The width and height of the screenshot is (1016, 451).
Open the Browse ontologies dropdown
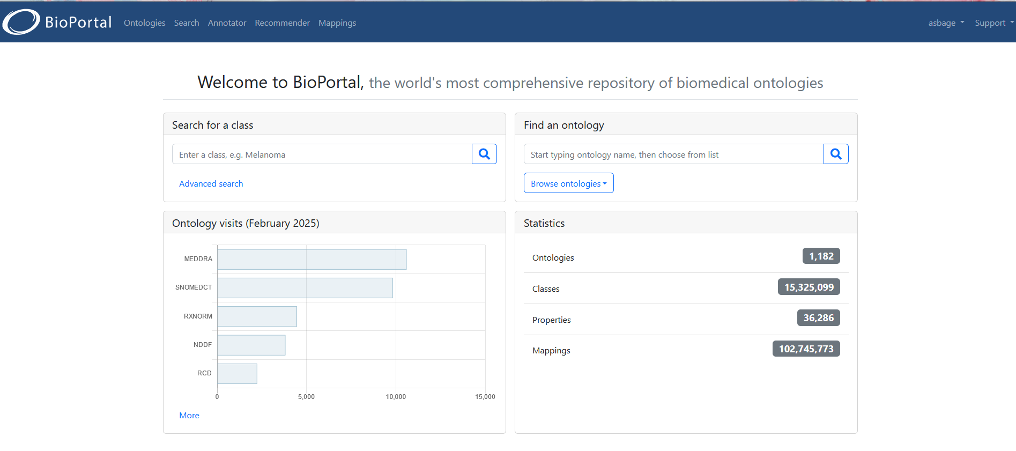568,183
